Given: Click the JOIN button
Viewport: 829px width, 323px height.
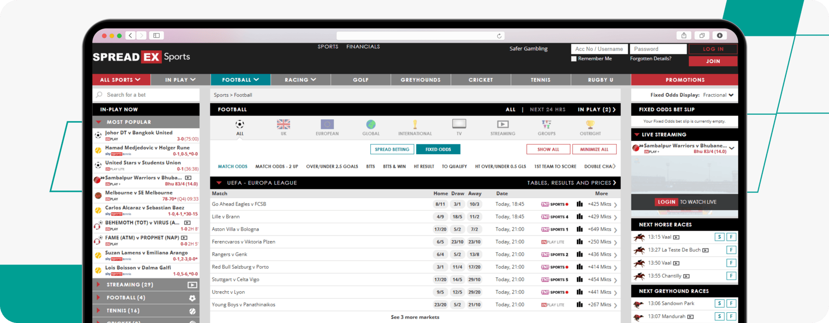Looking at the screenshot, I should [x=713, y=61].
